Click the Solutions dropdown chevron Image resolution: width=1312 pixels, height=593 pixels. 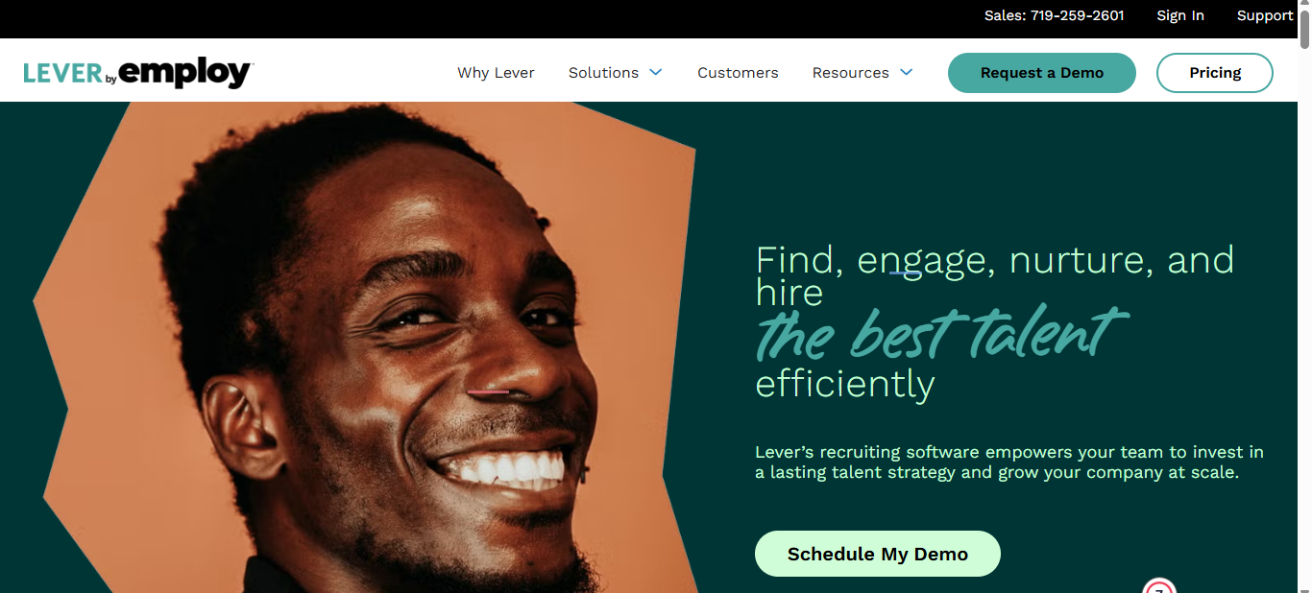click(656, 72)
